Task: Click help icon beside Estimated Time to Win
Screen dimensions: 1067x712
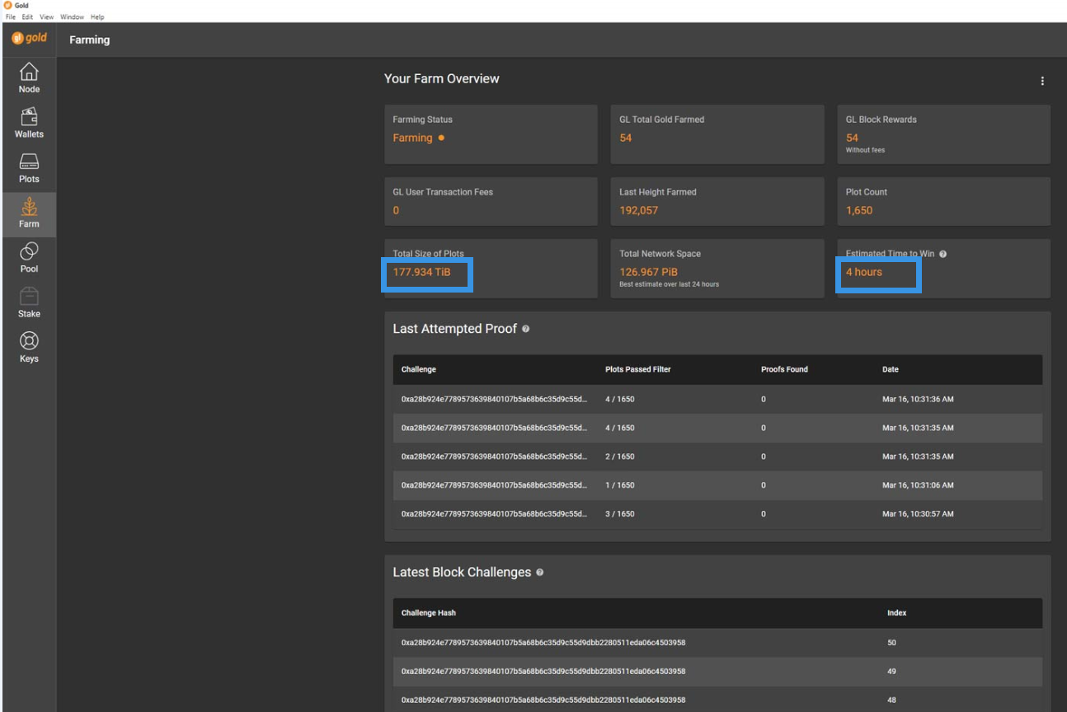Action: (x=942, y=255)
